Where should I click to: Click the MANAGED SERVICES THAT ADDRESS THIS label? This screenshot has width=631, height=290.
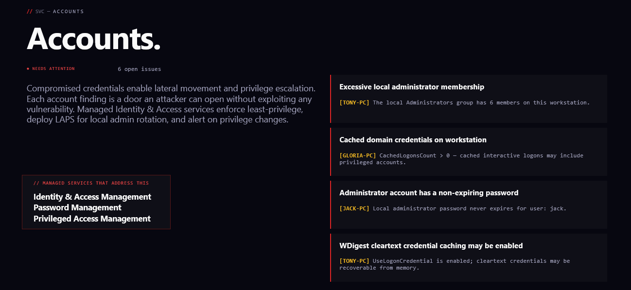pyautogui.click(x=91, y=183)
